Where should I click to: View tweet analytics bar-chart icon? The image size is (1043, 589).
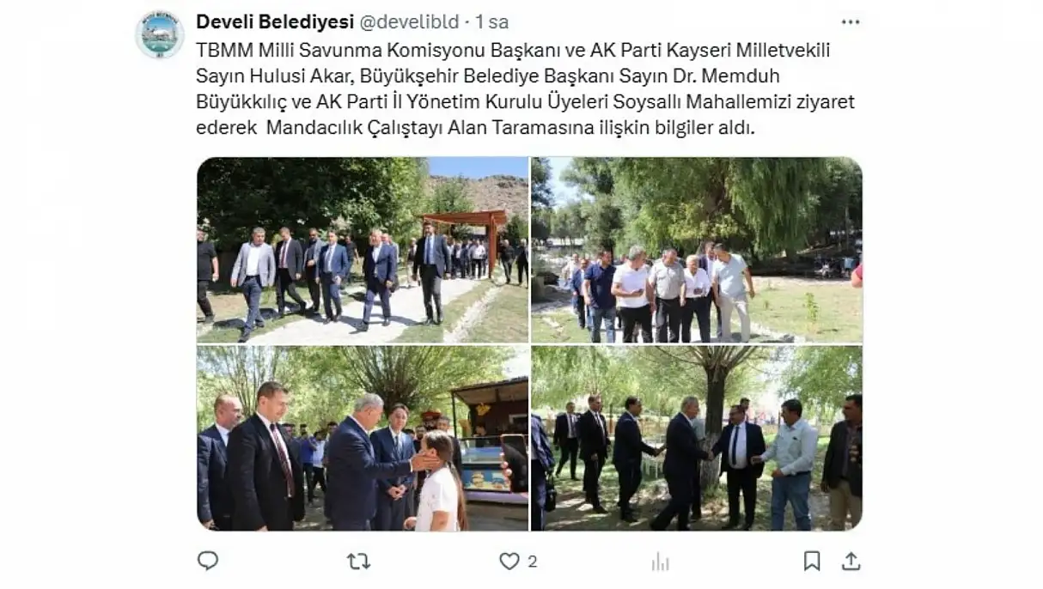660,562
